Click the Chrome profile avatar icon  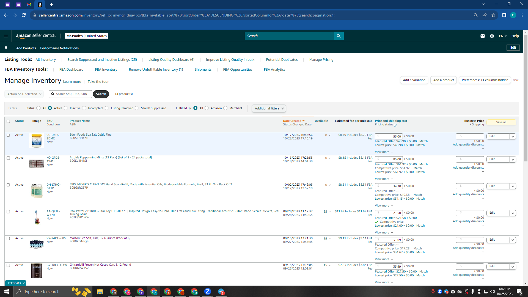click(x=513, y=15)
